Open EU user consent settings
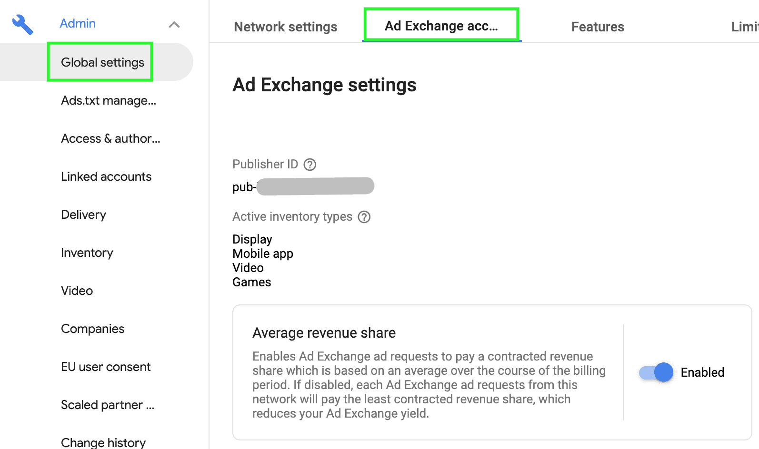The image size is (759, 449). [x=106, y=367]
